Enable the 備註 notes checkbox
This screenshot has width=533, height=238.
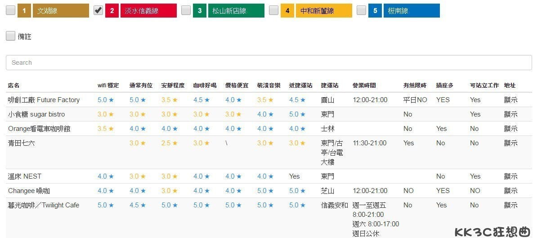pyautogui.click(x=10, y=36)
